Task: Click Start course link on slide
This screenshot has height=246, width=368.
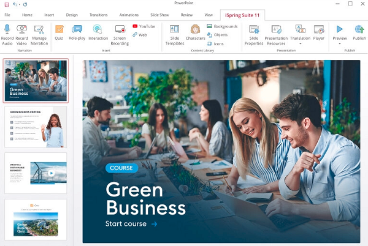Action: click(131, 224)
